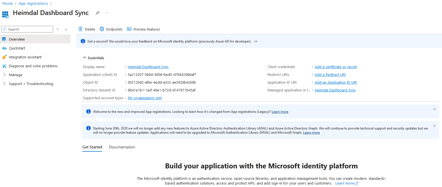Click the info icon in ADAL notice
The height and width of the screenshot is (187, 442).
pyautogui.click(x=89, y=128)
